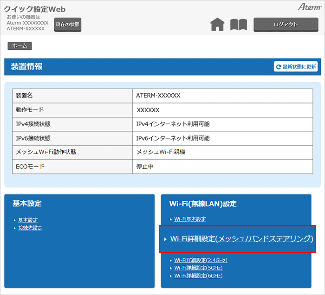Select the ATERM-XXXXXX value in the table

point(158,96)
